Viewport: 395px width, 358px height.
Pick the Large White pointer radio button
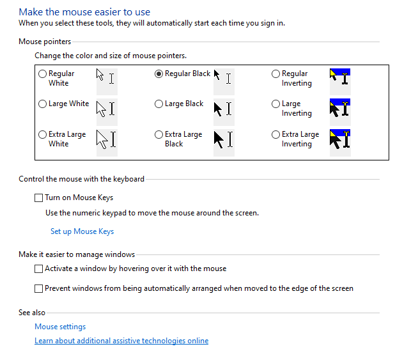pyautogui.click(x=43, y=104)
